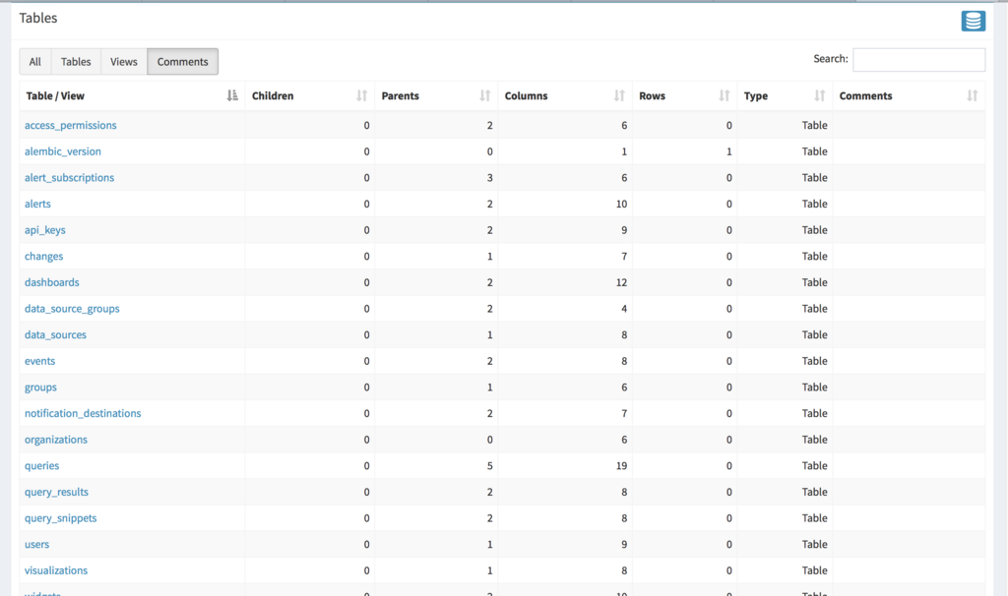Screen dimensions: 1008x596
Task: Click the Children column header label
Action: [x=273, y=95]
